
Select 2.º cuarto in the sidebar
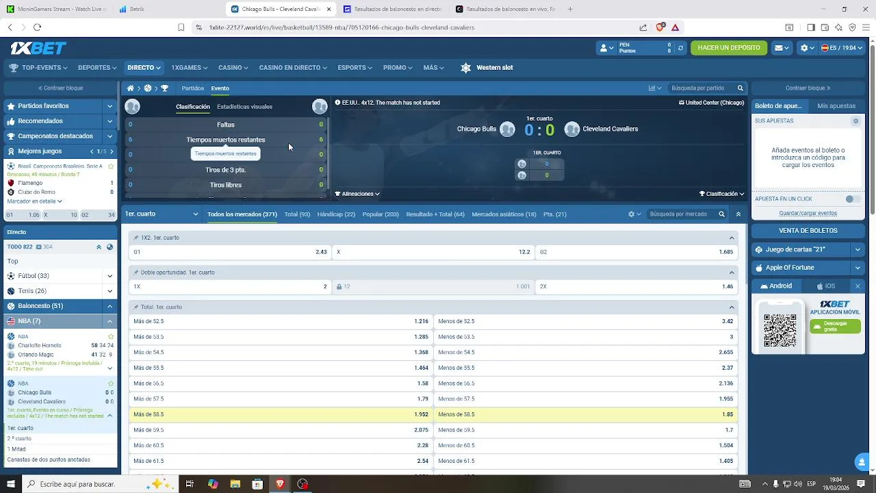click(x=60, y=438)
